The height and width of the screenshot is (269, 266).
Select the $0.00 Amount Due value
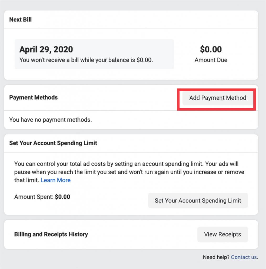click(211, 49)
